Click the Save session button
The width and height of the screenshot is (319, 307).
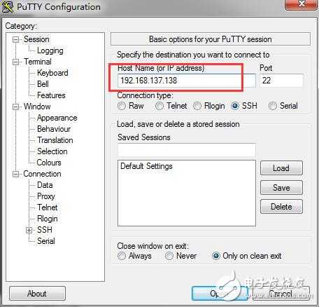(x=281, y=187)
